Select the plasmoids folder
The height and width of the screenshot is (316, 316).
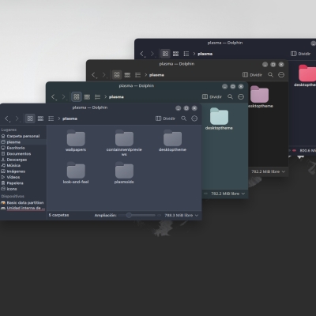(124, 173)
